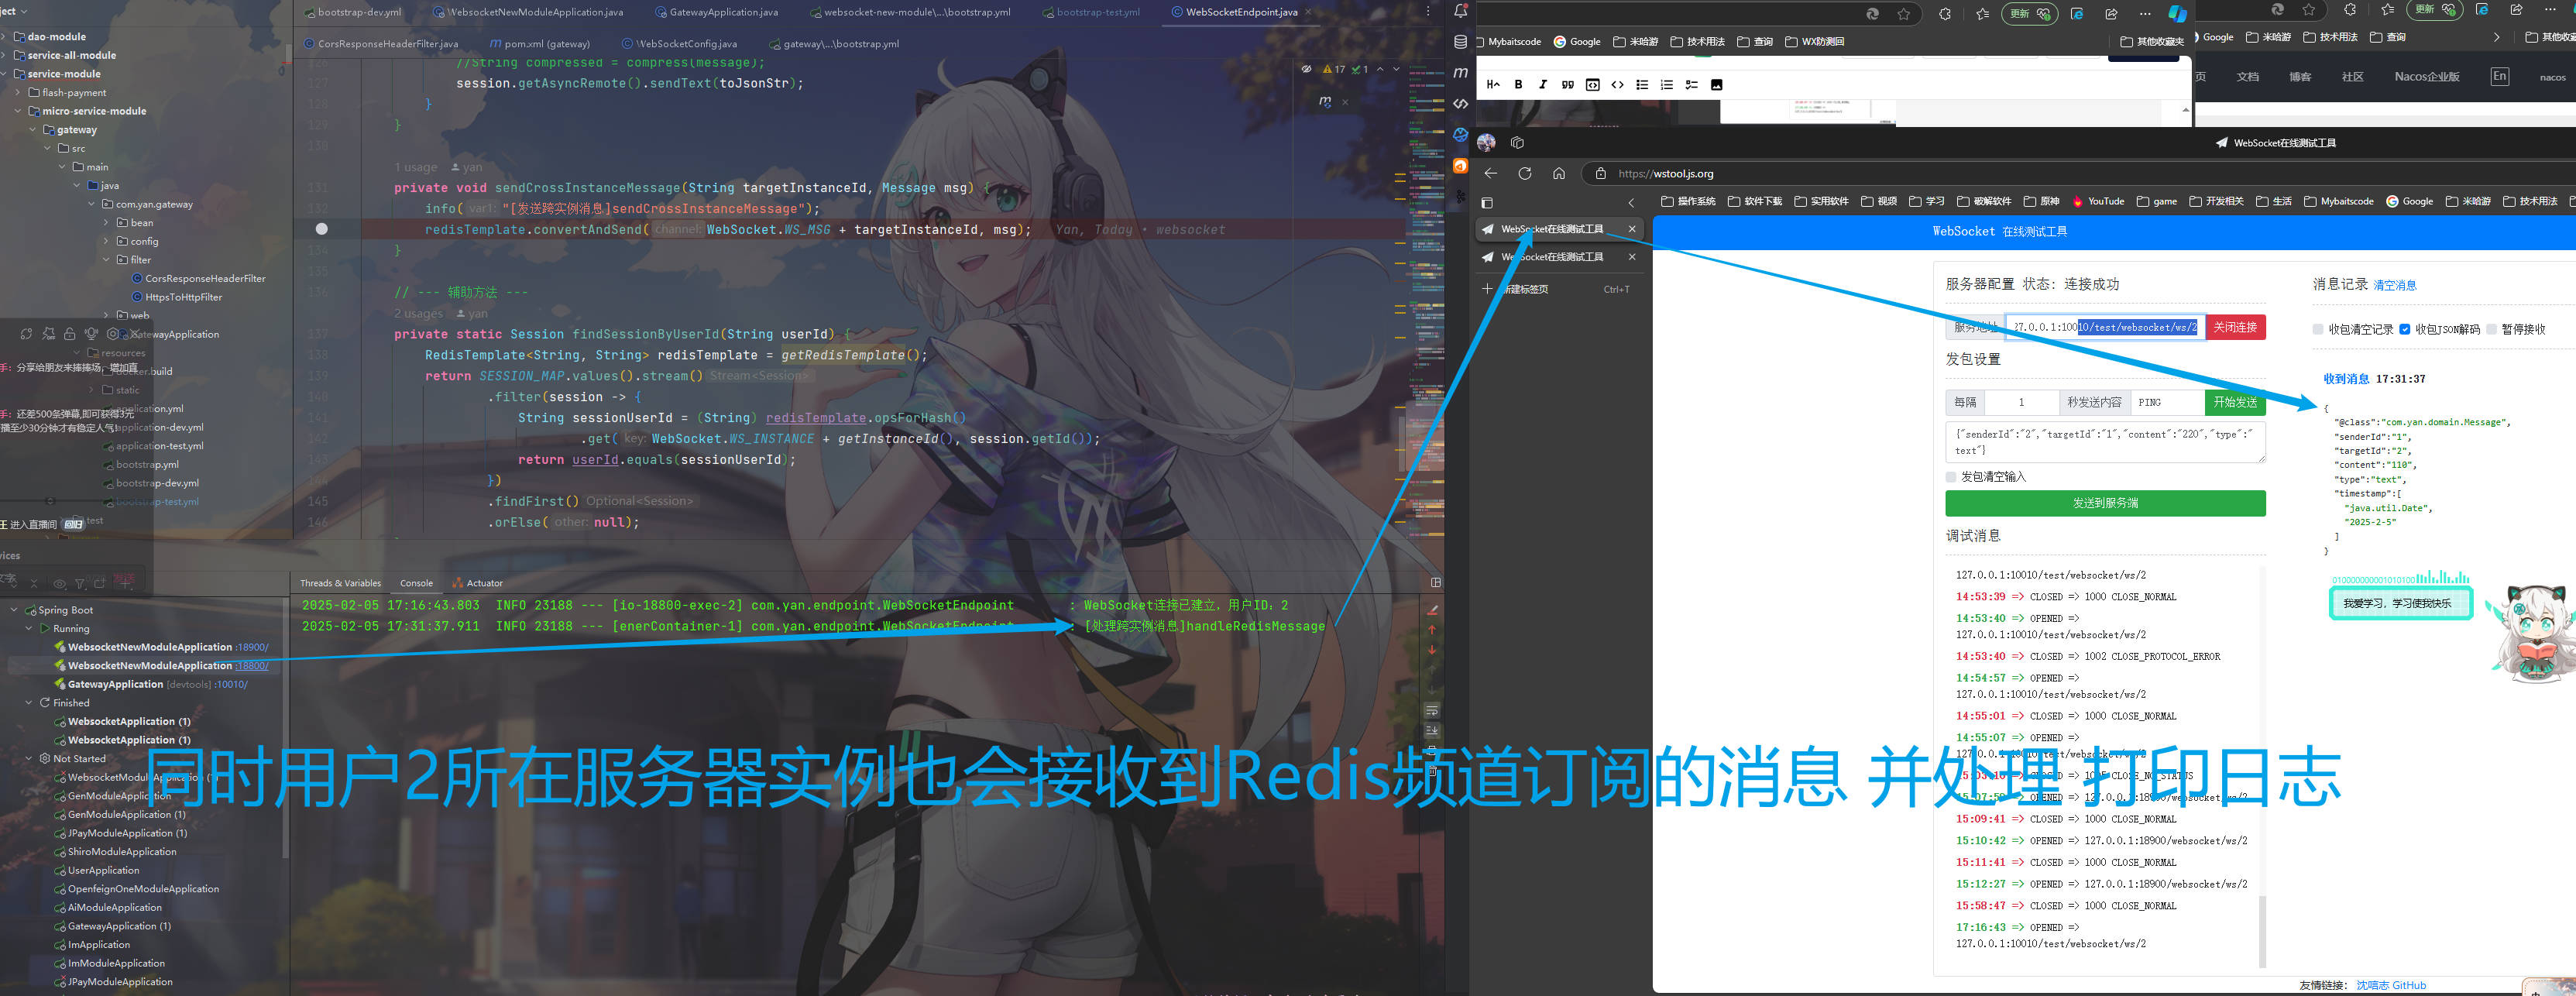The image size is (2576, 996).
Task: Click the browser page reload icon
Action: coord(1524,173)
